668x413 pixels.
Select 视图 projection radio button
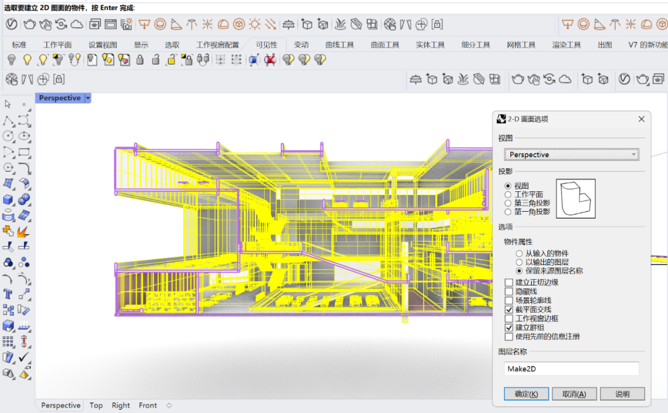tap(508, 186)
